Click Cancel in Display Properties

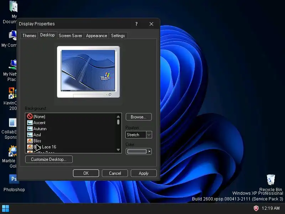[x=115, y=173]
